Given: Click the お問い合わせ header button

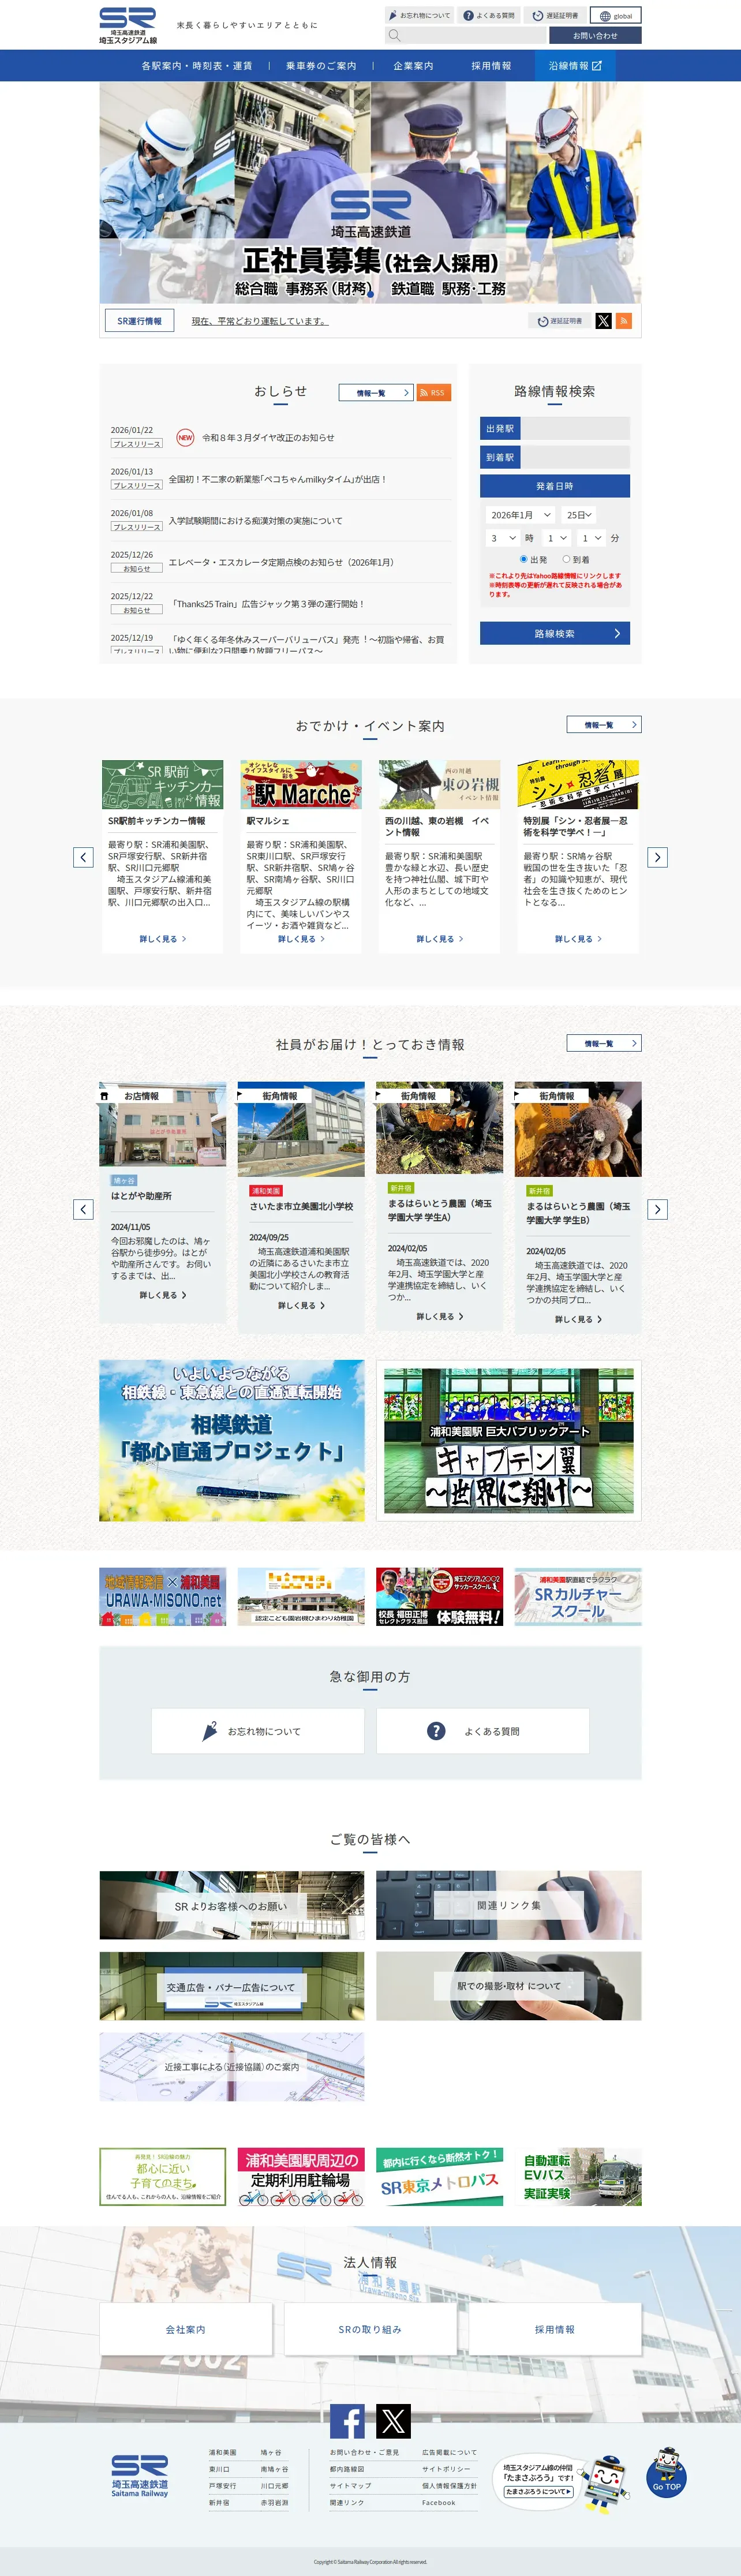Looking at the screenshot, I should point(595,35).
